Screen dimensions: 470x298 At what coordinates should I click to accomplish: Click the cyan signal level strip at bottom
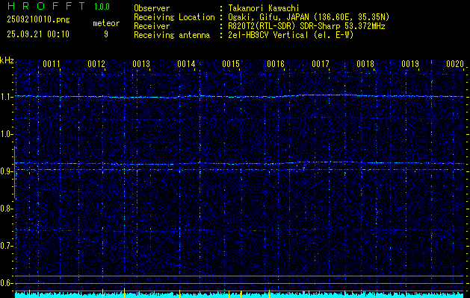click(x=239, y=294)
